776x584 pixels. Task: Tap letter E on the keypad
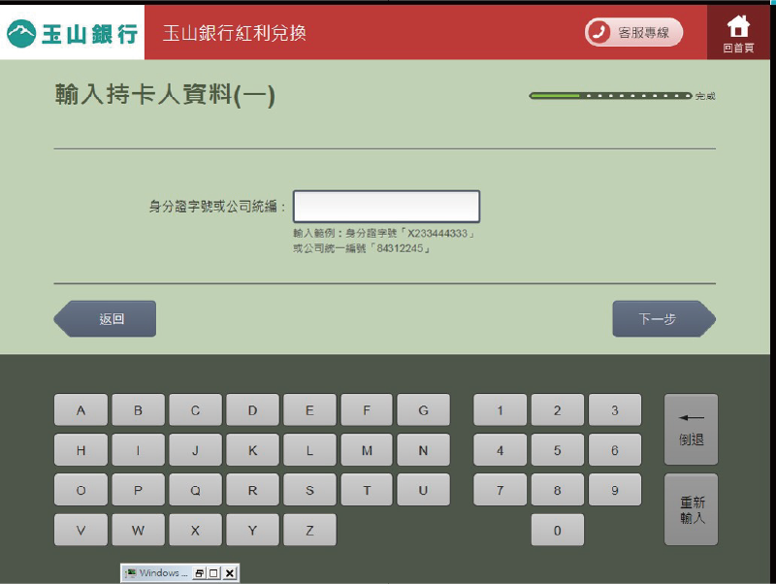coord(309,409)
